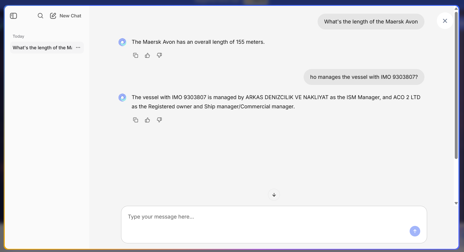Like the ARKAS DENIZCILIK answer
The image size is (464, 252).
[147, 120]
